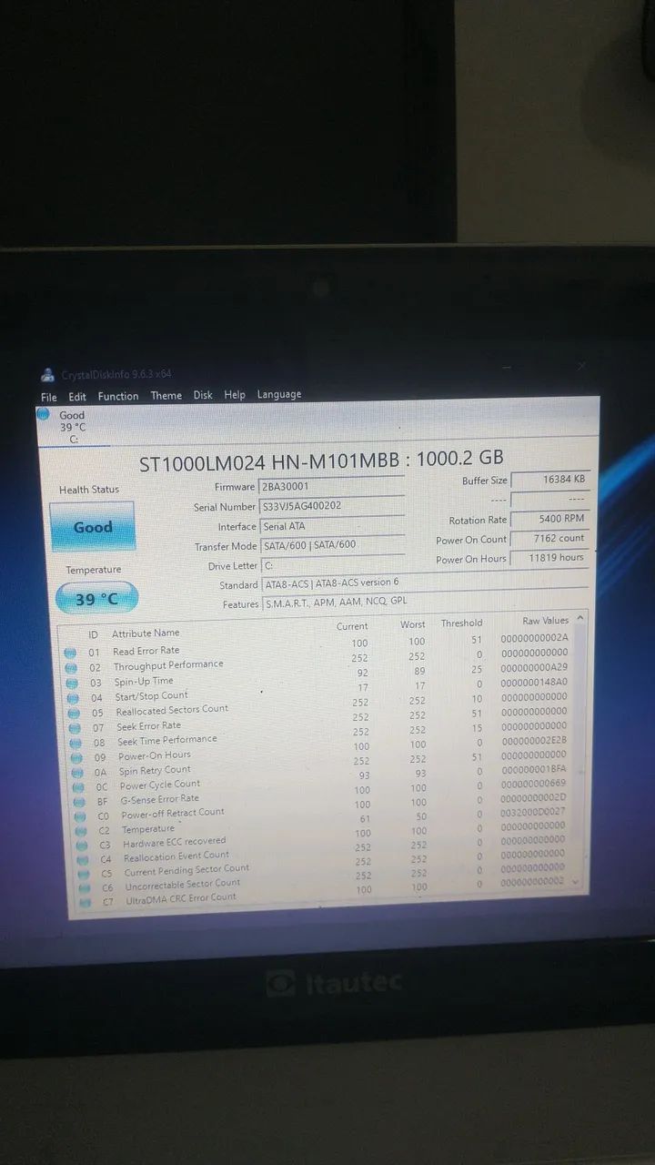Click the Attribute Name column header
The image size is (655, 1165).
click(146, 633)
